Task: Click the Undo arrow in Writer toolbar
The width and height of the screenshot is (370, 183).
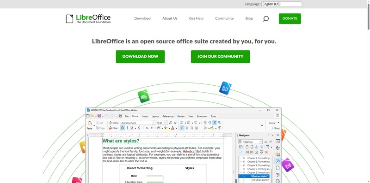Action: tap(106, 116)
